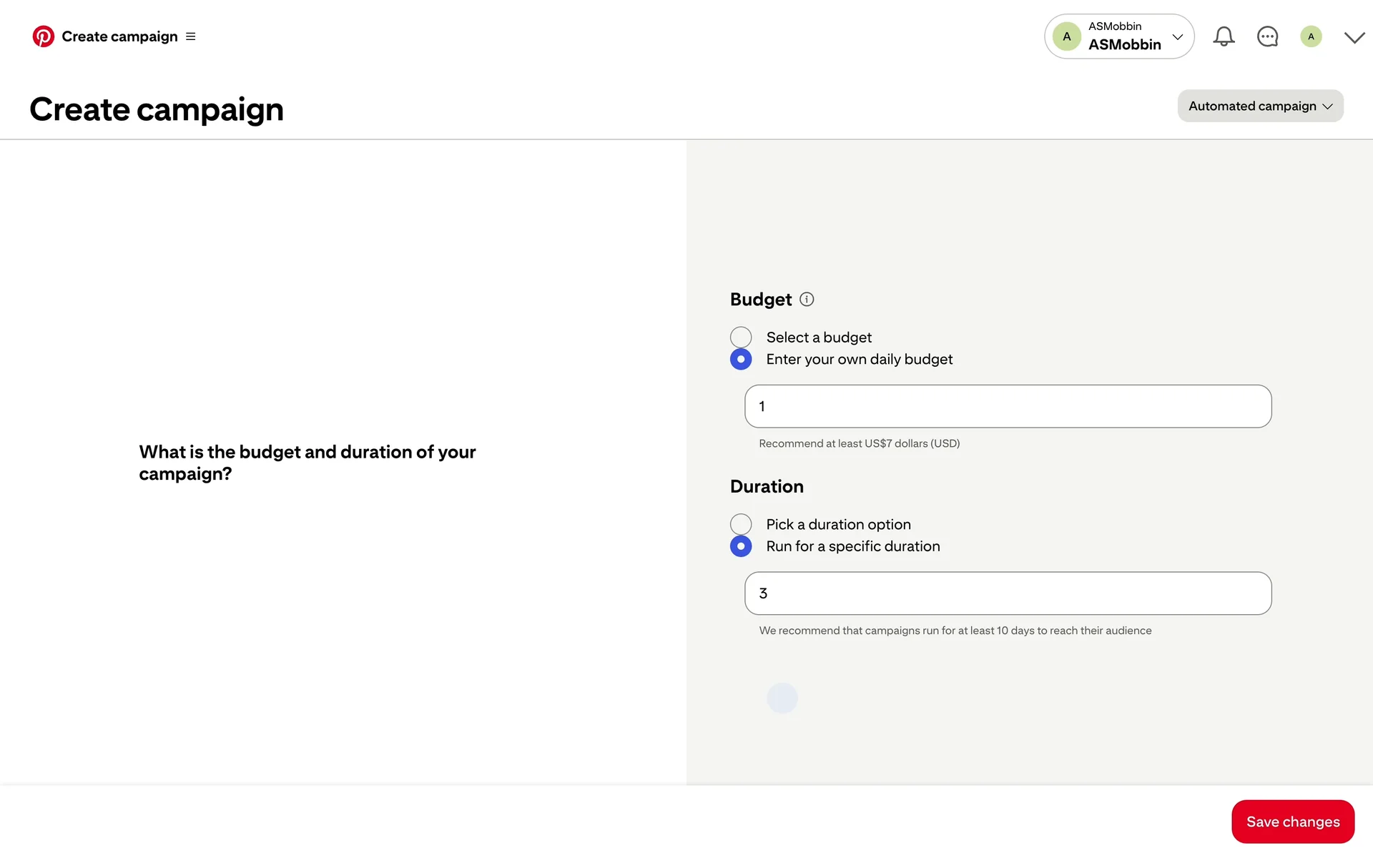Click the faint circular loading indicator
The width and height of the screenshot is (1373, 858).
coord(782,698)
